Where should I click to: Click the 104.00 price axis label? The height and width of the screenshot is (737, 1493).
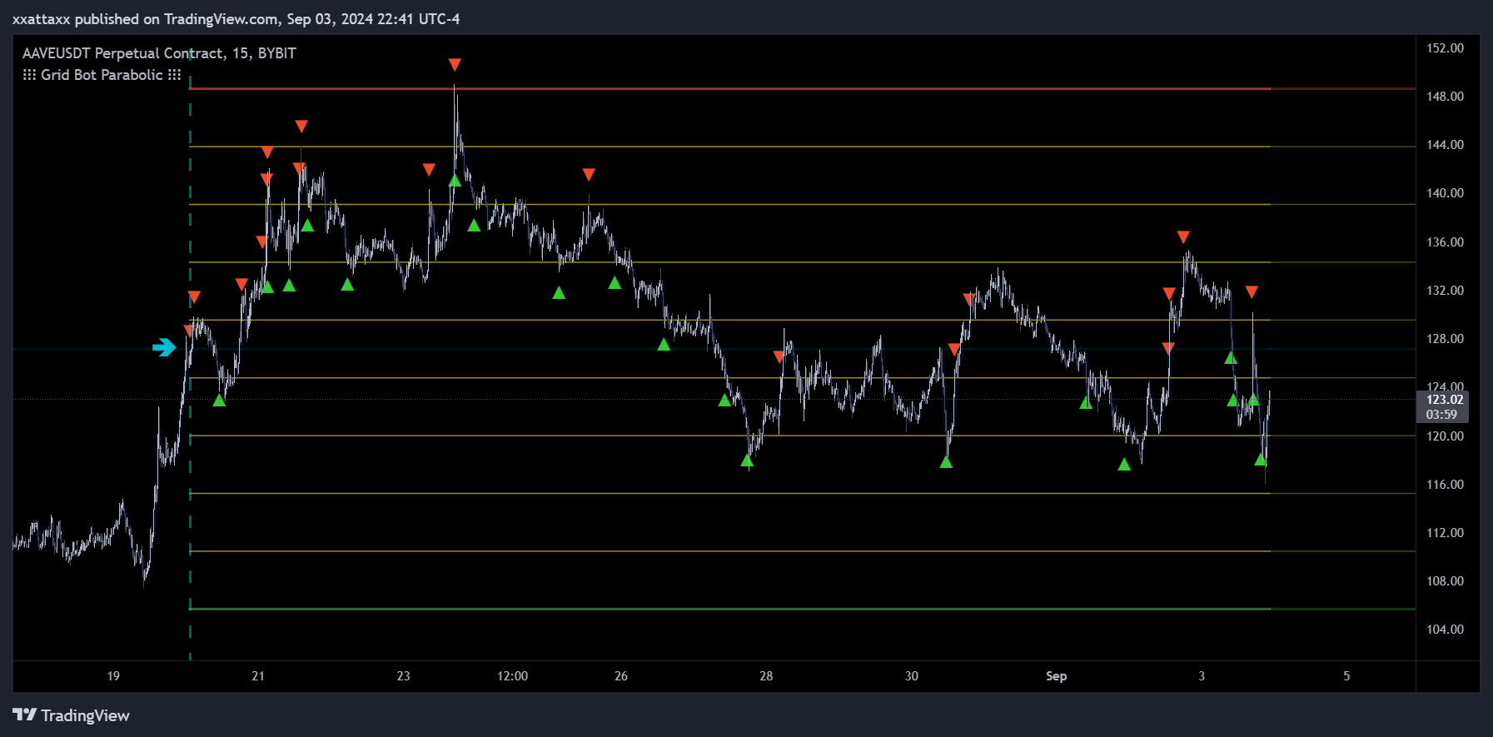(x=1445, y=630)
